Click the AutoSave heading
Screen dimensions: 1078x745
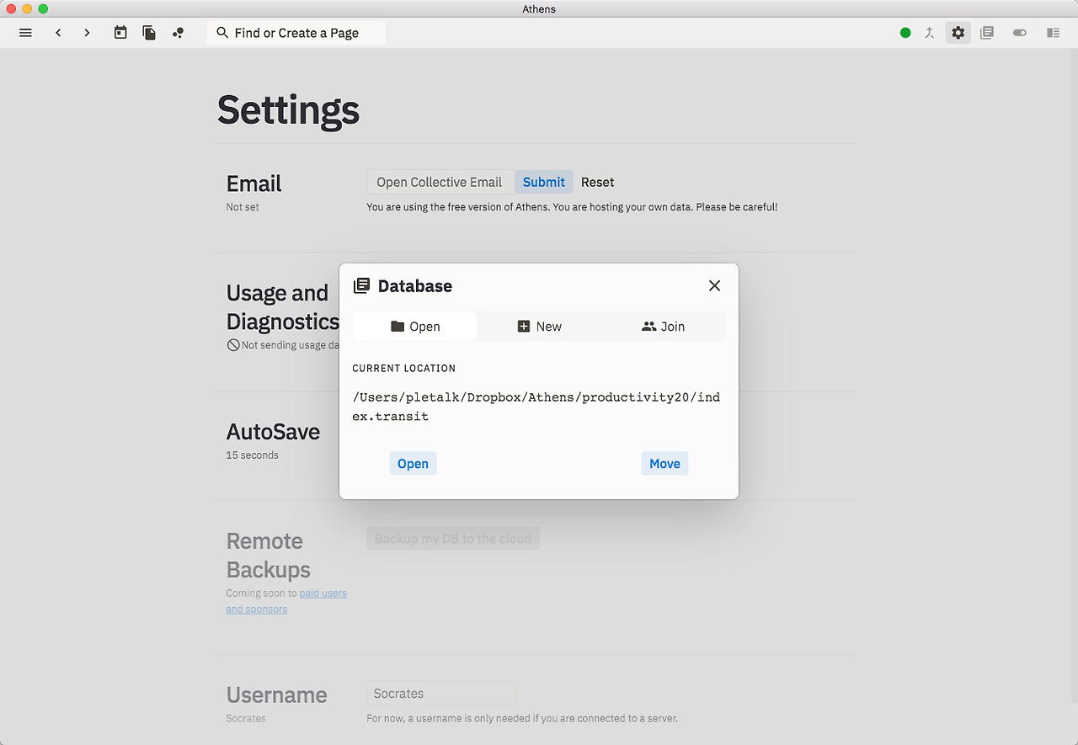(273, 432)
